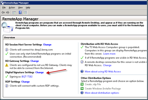Click the yellow warning icon for RD Gateway

(7, 65)
